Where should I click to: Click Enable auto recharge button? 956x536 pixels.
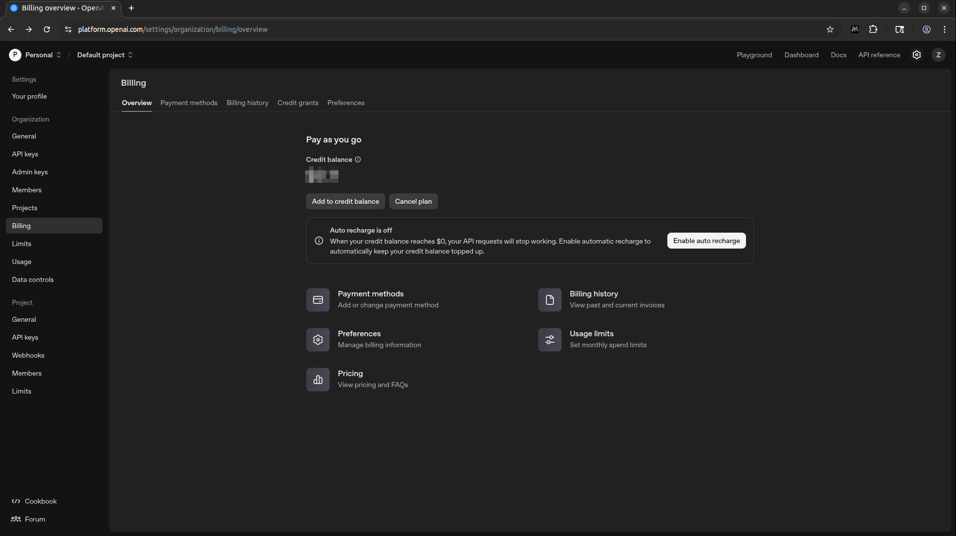pos(707,241)
